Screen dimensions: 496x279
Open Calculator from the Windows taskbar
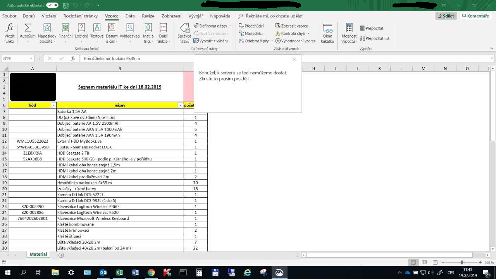[x=199, y=272]
